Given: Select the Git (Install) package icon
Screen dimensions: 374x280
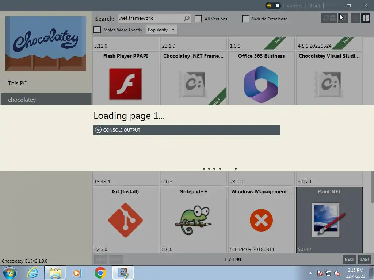Looking at the screenshot, I should (x=126, y=220).
